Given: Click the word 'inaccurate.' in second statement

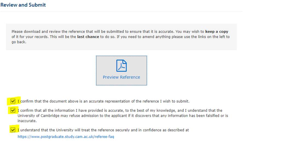Looking at the screenshot, I should click(27, 121).
